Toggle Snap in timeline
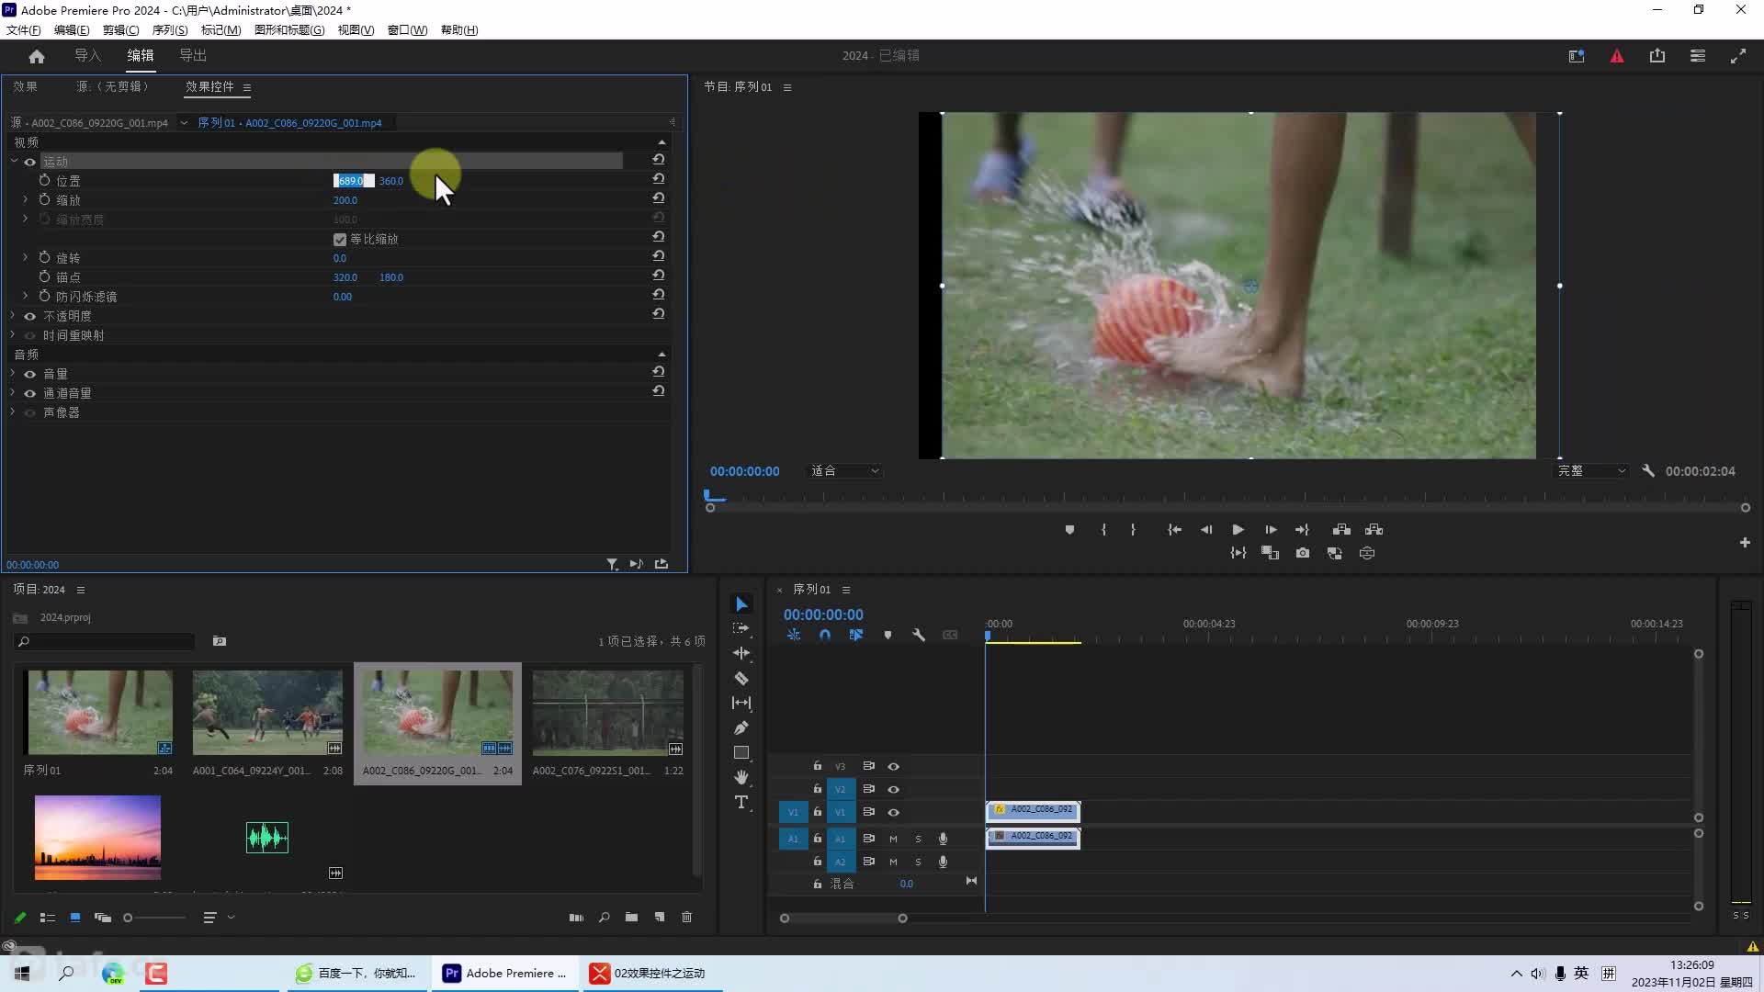The width and height of the screenshot is (1764, 992). pyautogui.click(x=825, y=635)
